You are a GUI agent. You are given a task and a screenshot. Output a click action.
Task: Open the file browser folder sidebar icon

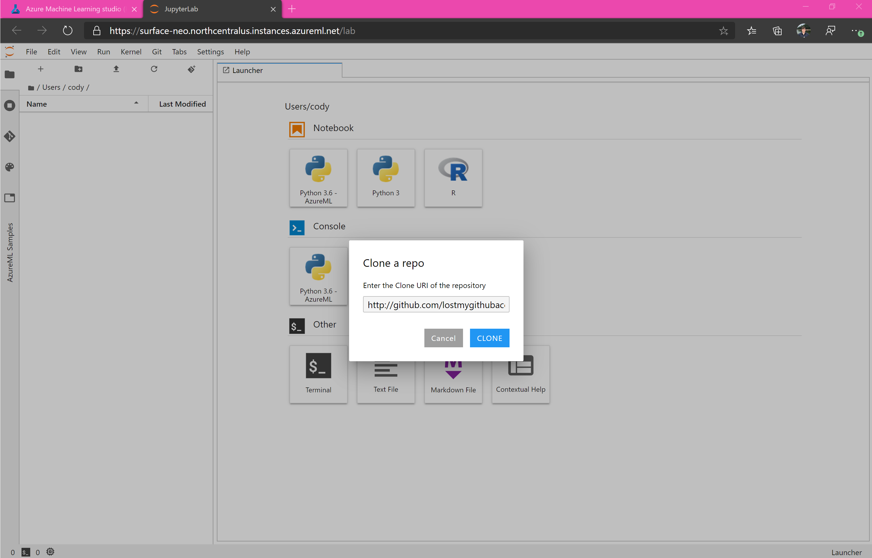coord(9,74)
